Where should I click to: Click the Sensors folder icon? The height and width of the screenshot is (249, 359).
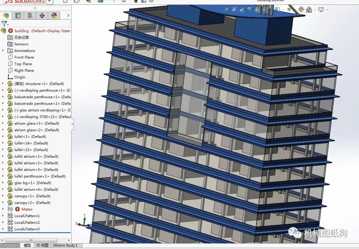(x=10, y=44)
